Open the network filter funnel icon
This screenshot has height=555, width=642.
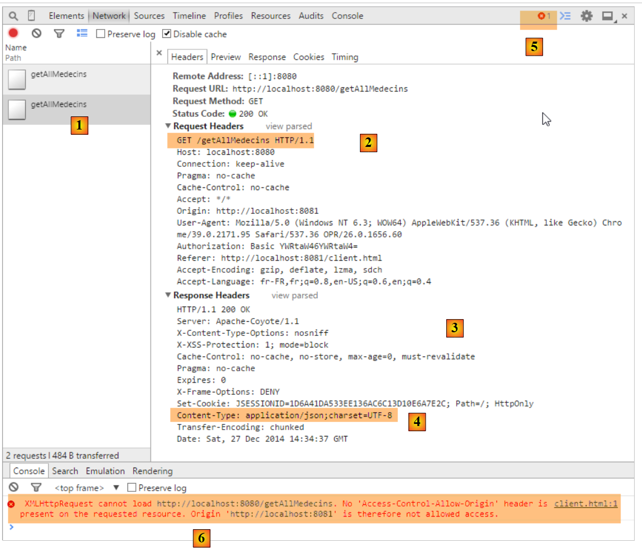click(x=59, y=34)
